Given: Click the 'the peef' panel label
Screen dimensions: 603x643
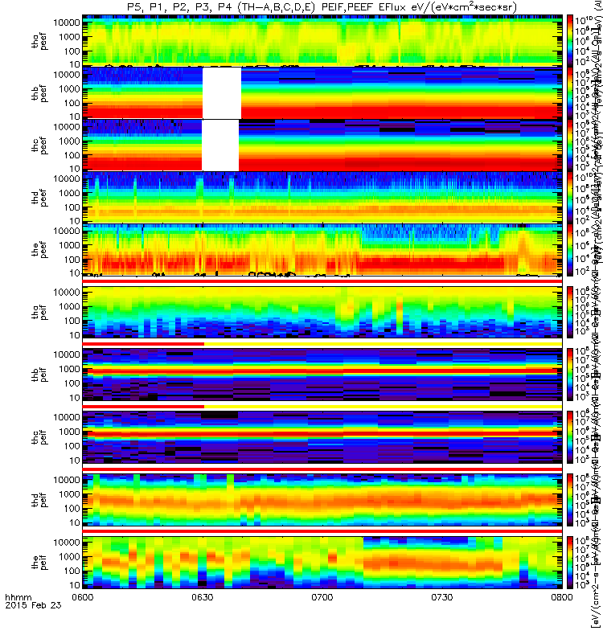Looking at the screenshot, I should tap(39, 250).
